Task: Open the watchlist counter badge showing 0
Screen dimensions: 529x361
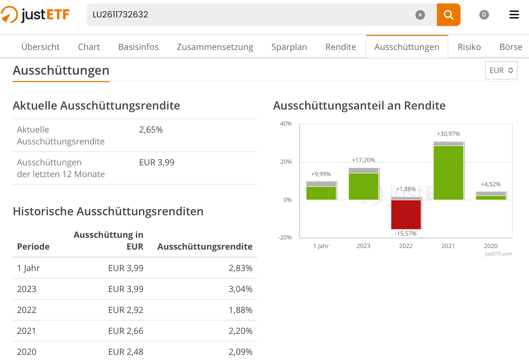Action: point(484,14)
